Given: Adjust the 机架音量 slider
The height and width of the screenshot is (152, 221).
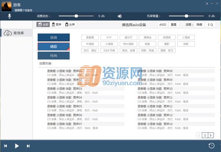Looking at the screenshot, I should click(x=186, y=16).
